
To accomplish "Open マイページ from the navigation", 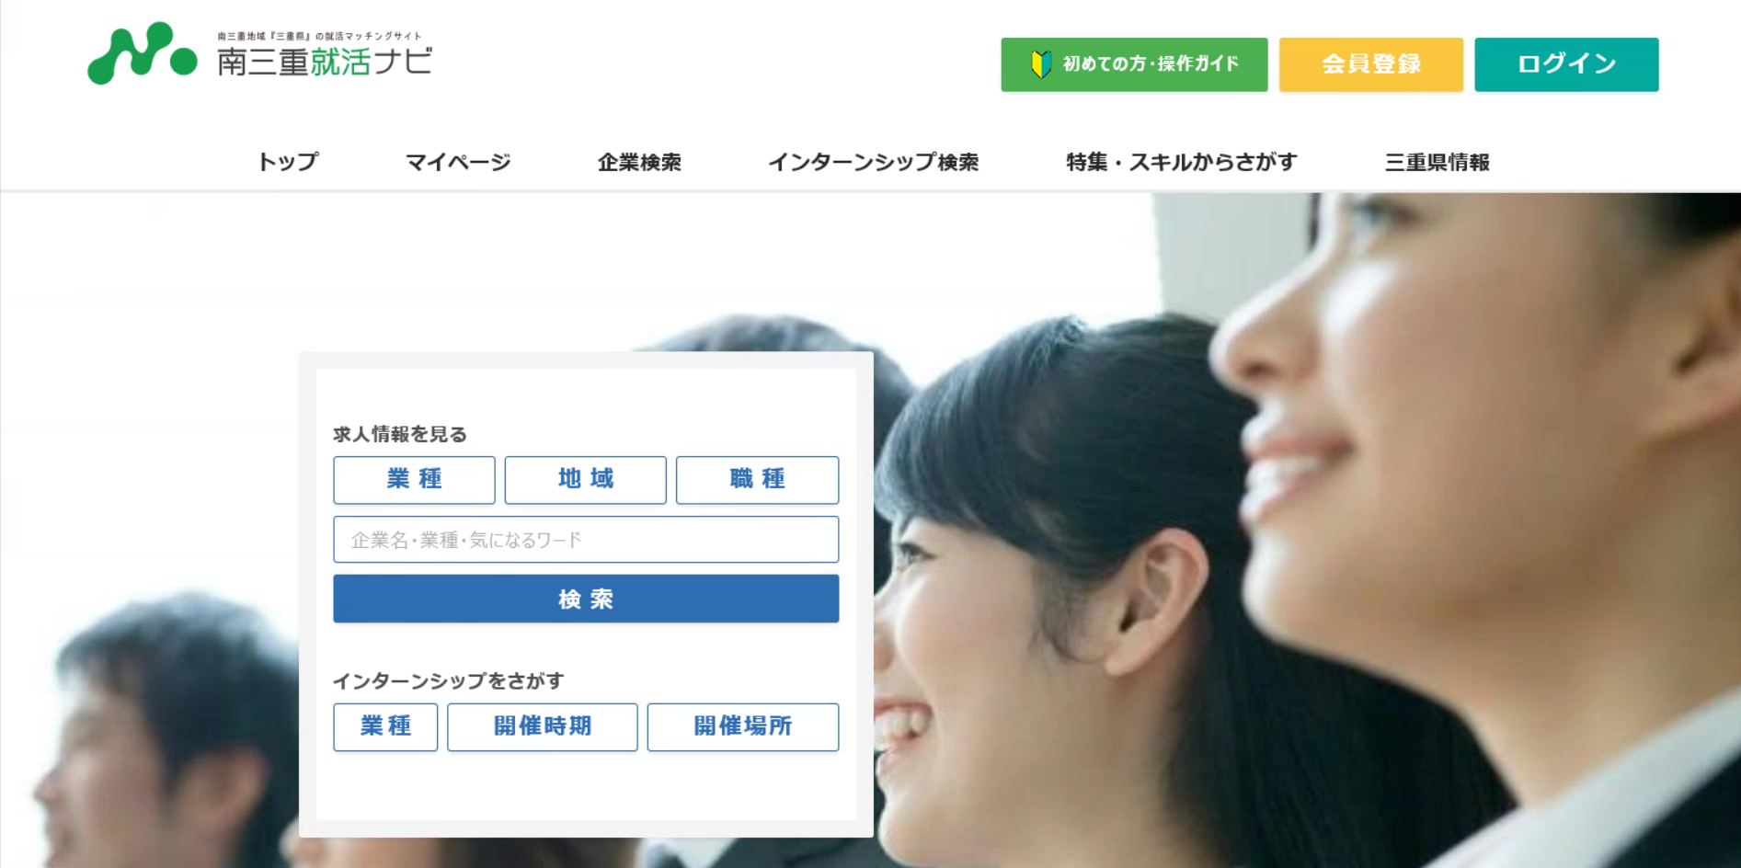I will coord(458,163).
